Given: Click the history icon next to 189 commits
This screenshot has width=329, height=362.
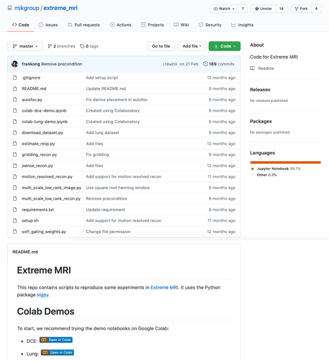Looking at the screenshot, I should [x=205, y=64].
